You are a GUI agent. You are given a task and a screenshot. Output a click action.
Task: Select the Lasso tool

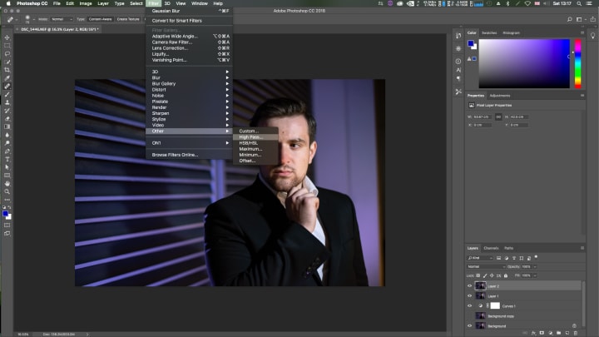click(x=7, y=53)
